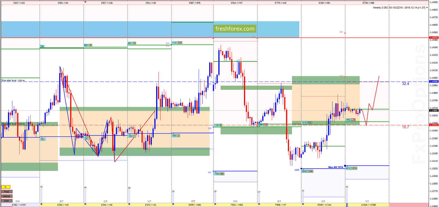Click the "809 15" level tag
The width and height of the screenshot is (439, 207).
[88, 45]
